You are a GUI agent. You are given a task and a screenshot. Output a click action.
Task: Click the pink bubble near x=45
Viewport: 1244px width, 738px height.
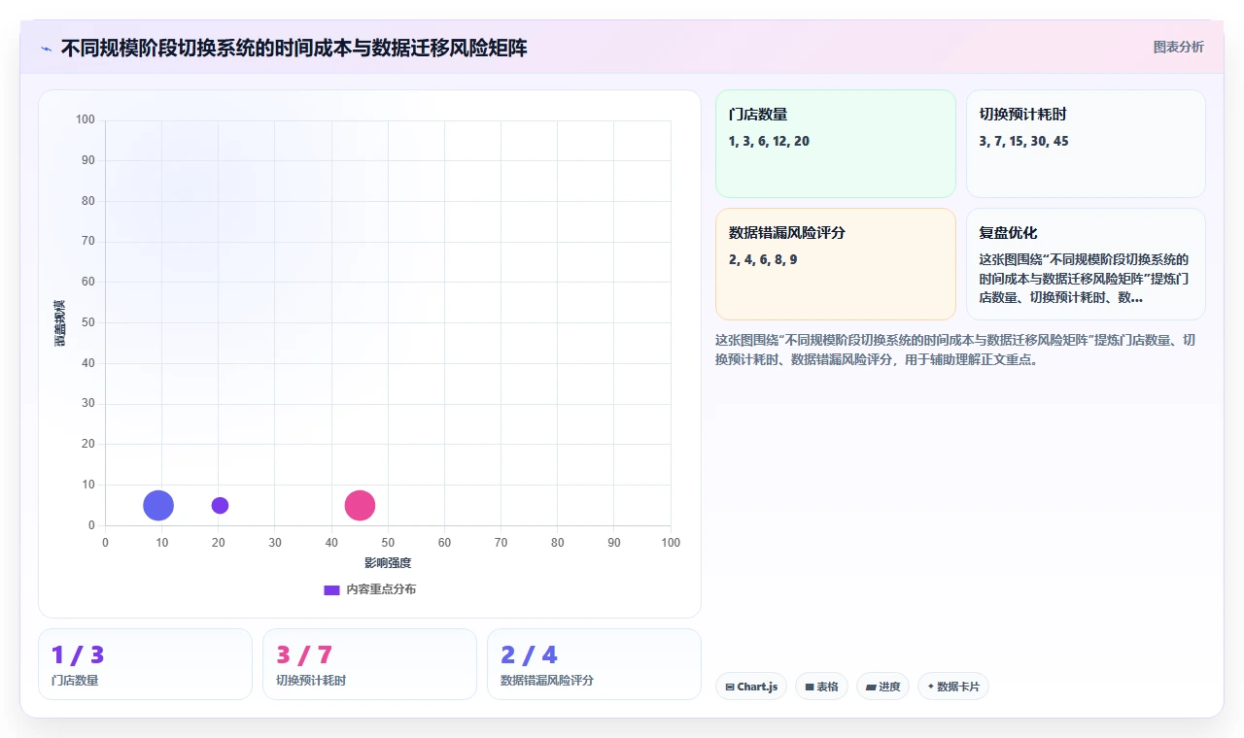coord(360,505)
